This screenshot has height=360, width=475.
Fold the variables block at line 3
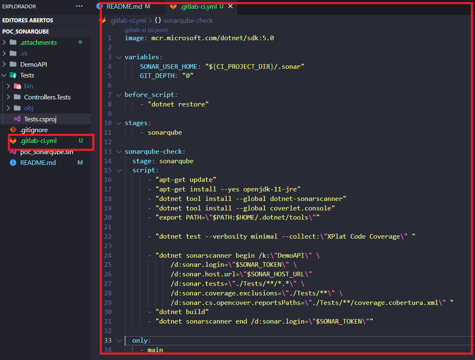pos(119,57)
